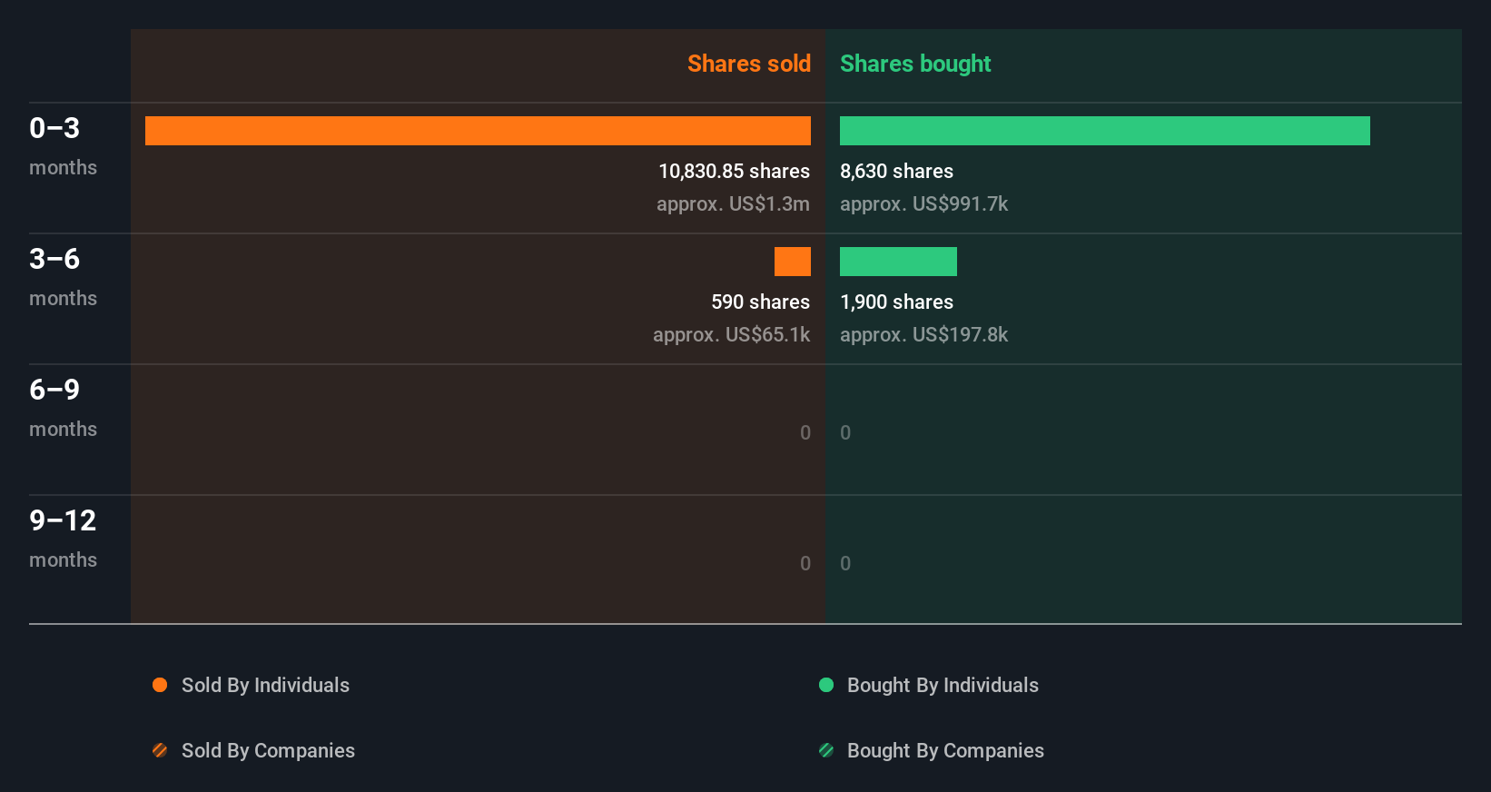Screen dimensions: 1491x792
Task: Click the sold zero in 9–12 months row
Action: (x=805, y=564)
